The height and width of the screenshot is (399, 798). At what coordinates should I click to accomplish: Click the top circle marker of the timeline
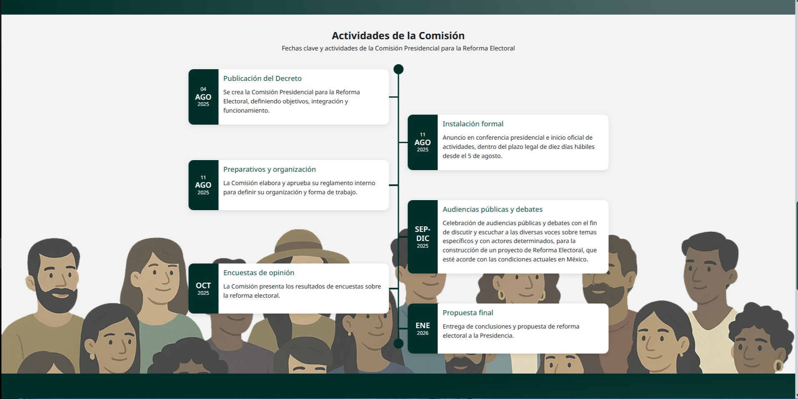pyautogui.click(x=398, y=69)
